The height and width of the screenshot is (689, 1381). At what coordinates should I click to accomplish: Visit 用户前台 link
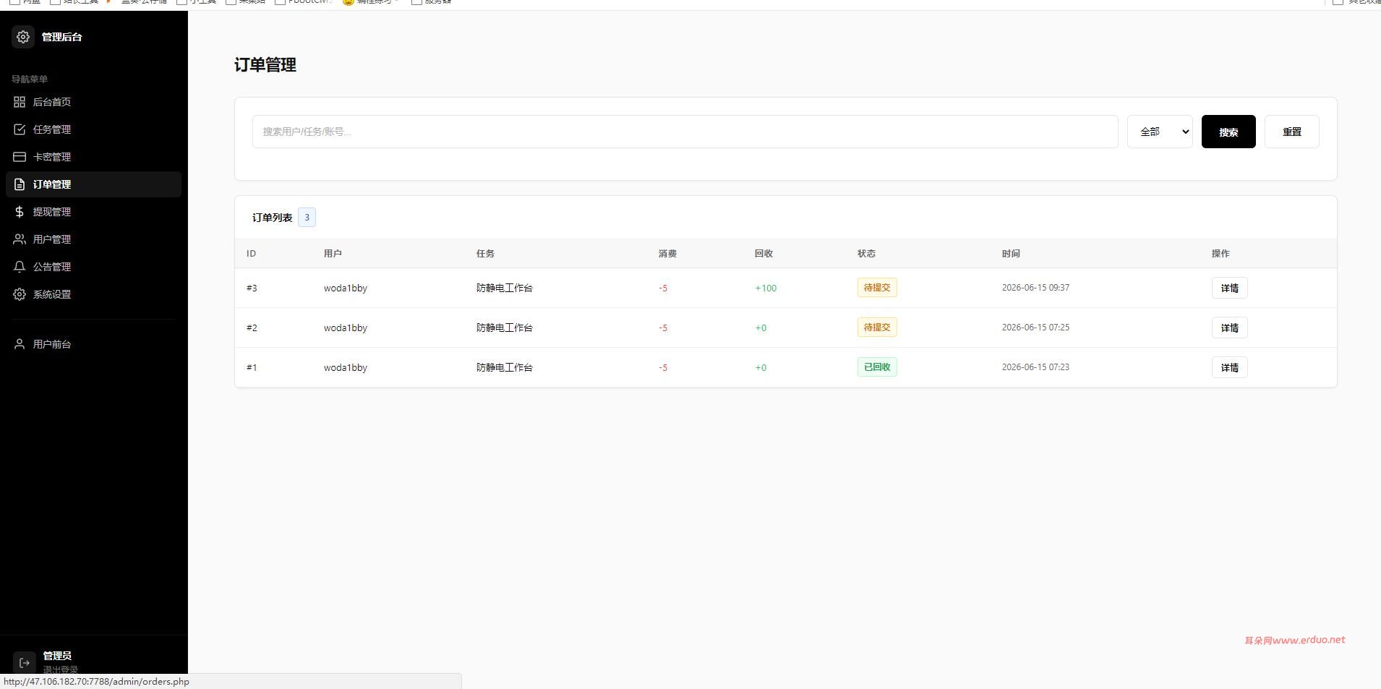(93, 344)
